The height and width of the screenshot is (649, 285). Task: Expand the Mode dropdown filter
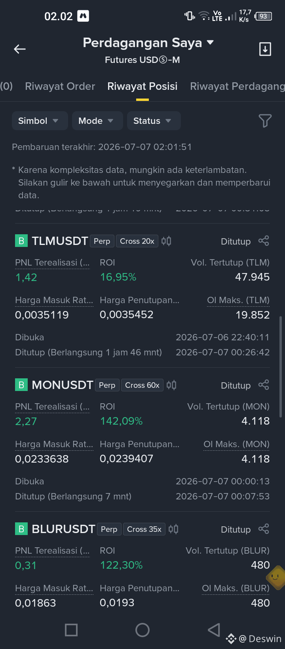point(97,121)
